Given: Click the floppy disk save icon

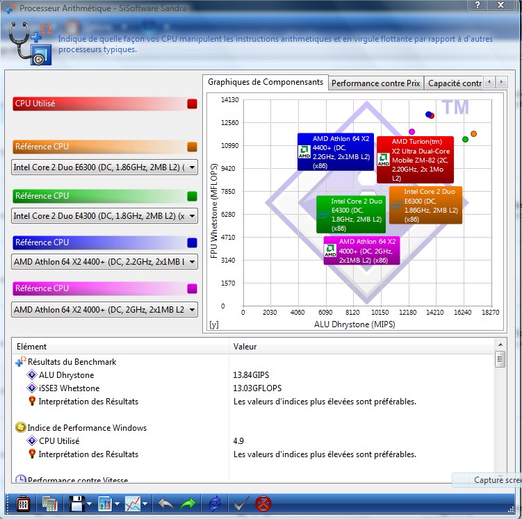Looking at the screenshot, I should pyautogui.click(x=77, y=504).
